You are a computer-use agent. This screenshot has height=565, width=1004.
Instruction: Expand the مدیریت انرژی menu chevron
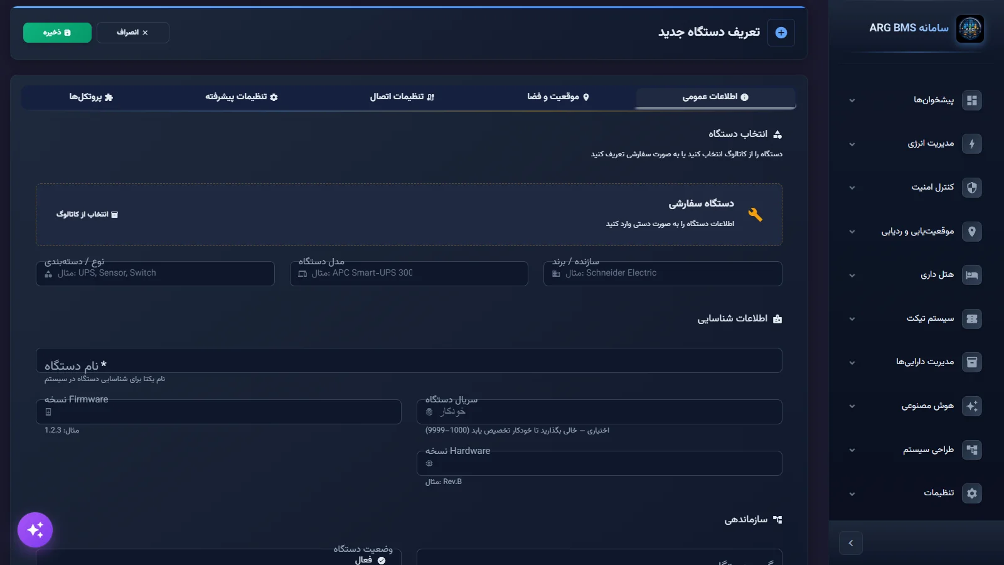point(852,144)
